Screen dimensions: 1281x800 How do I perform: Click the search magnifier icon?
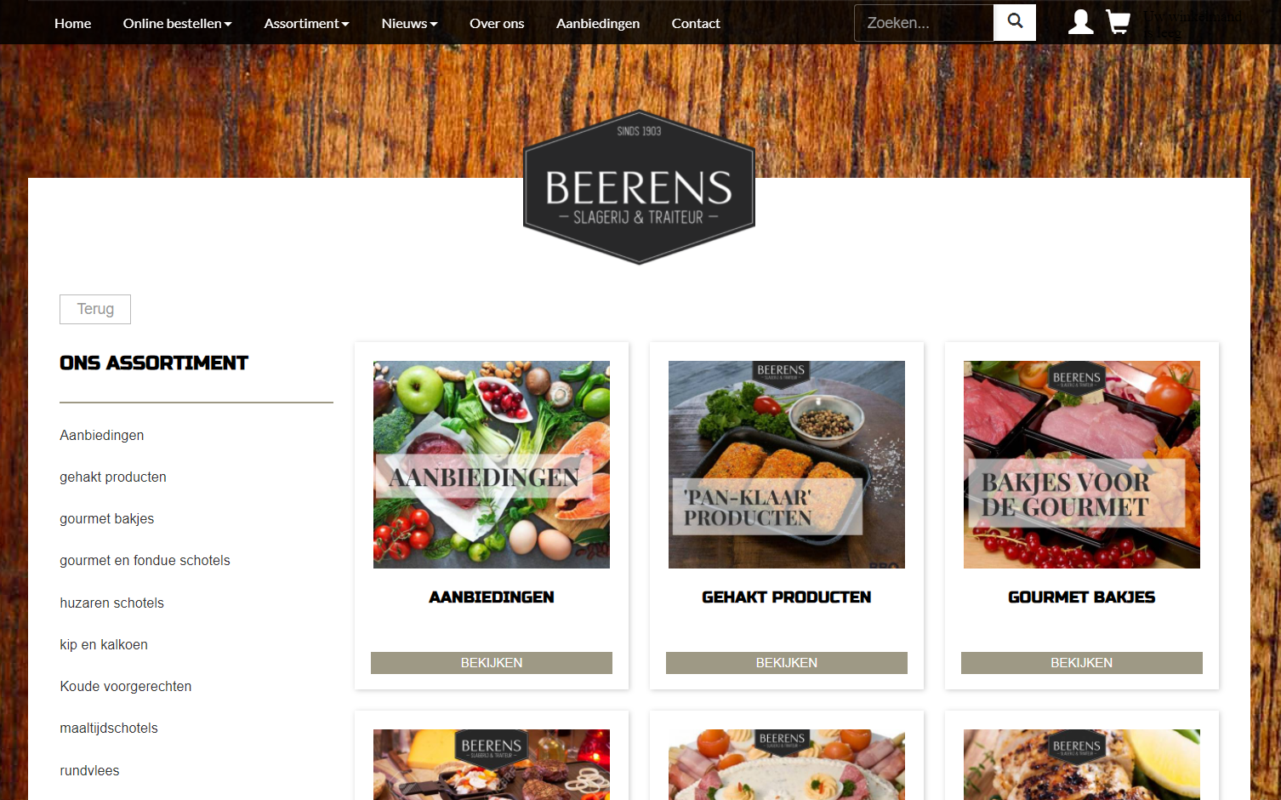tap(1015, 22)
